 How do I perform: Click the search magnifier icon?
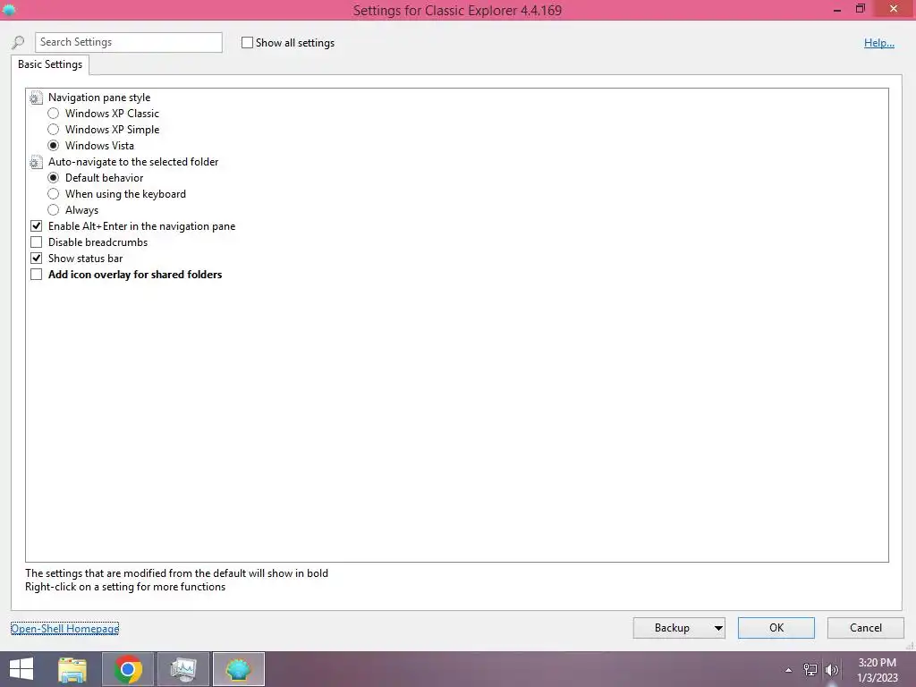click(x=18, y=43)
